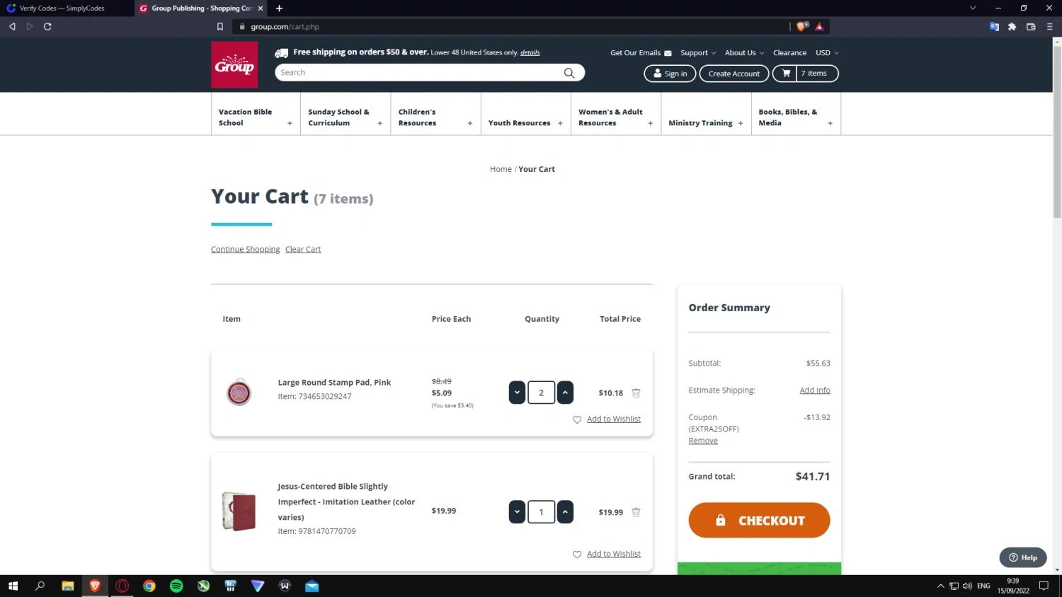Expand the About Us dropdown

pos(744,53)
